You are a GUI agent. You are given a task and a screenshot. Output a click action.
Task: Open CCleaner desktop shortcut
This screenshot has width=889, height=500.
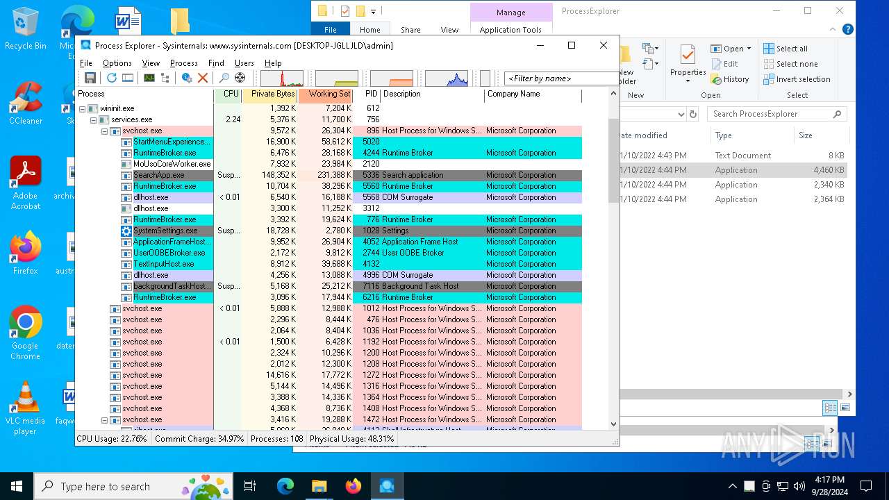[x=26, y=103]
